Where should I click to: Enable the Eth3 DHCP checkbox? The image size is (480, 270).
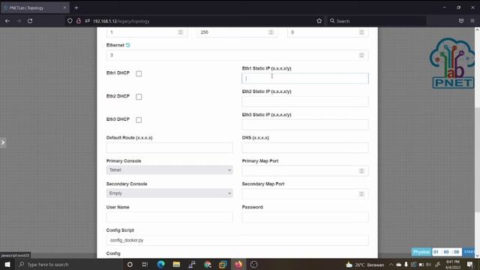point(139,120)
